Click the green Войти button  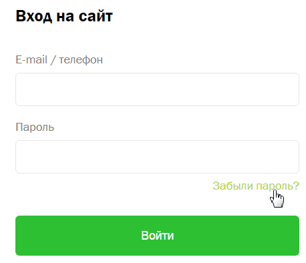[x=157, y=236]
